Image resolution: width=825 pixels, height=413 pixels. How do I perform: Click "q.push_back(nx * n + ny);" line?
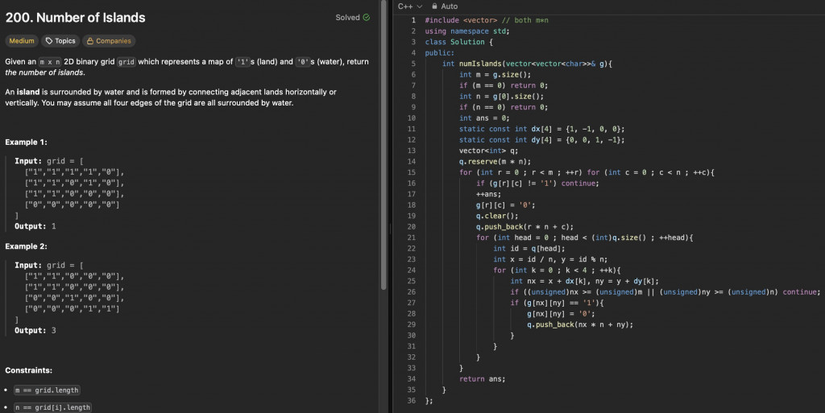580,324
